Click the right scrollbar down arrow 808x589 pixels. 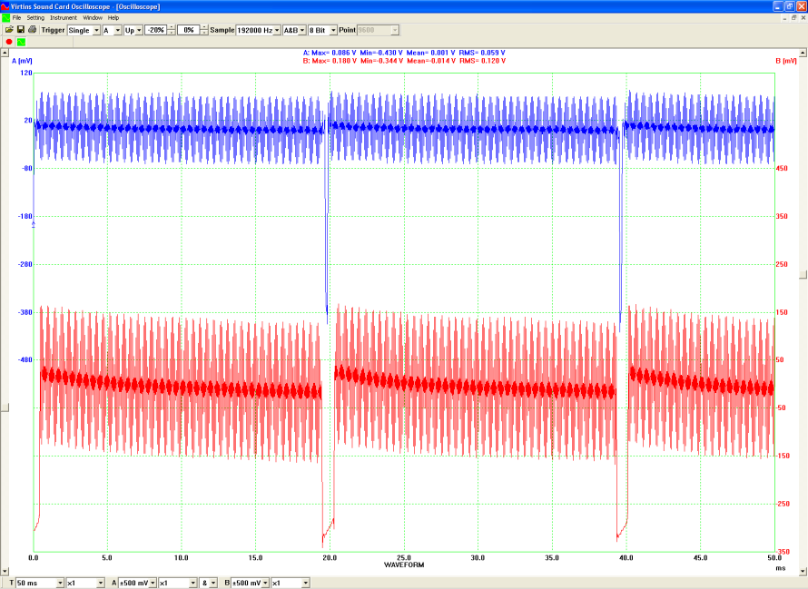pos(803,572)
